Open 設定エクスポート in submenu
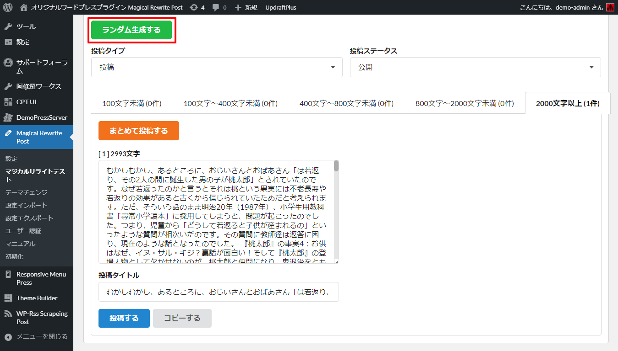Image resolution: width=618 pixels, height=351 pixels. (29, 218)
